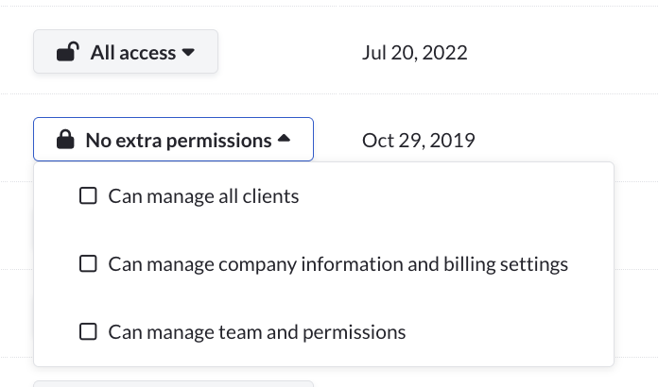The image size is (658, 387).
Task: Click the down caret next to All access
Action: pyautogui.click(x=189, y=53)
